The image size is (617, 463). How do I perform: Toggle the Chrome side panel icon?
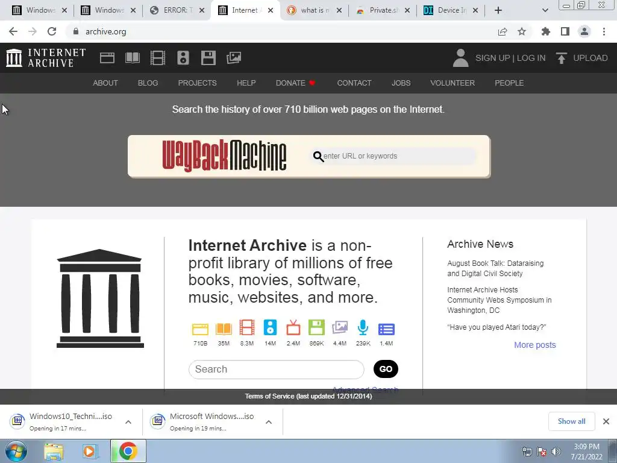(565, 31)
